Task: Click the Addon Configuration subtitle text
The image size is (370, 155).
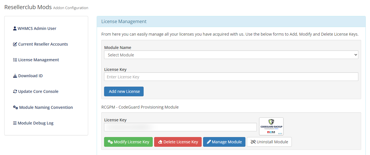Action: (71, 8)
